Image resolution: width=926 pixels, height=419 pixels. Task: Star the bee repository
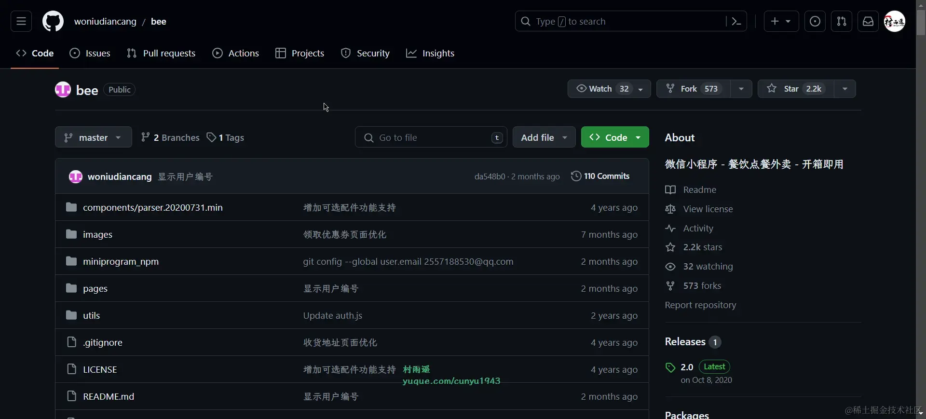(796, 89)
